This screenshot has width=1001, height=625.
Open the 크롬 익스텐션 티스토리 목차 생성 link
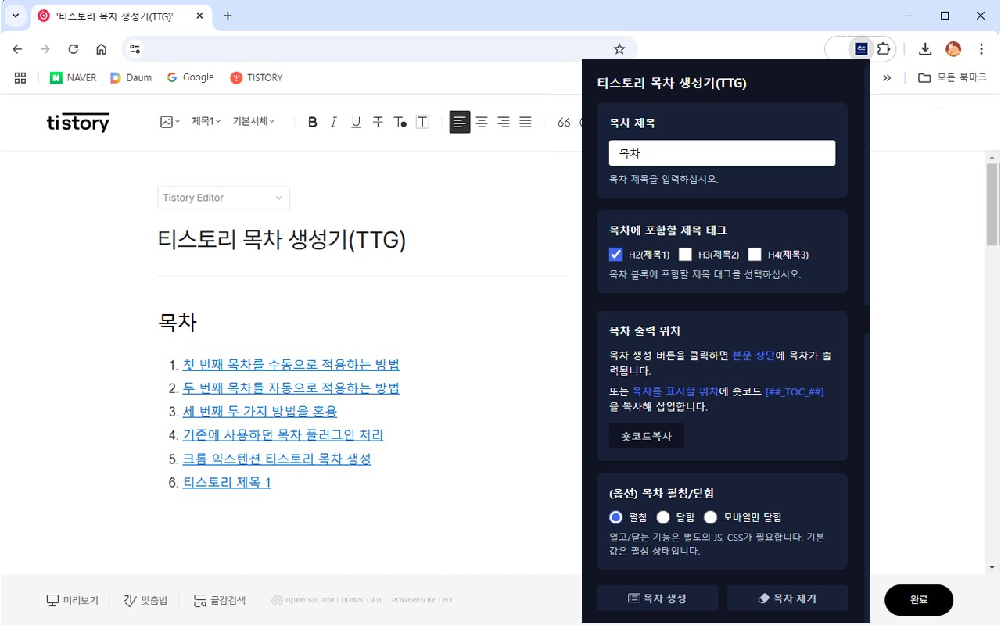(x=277, y=459)
